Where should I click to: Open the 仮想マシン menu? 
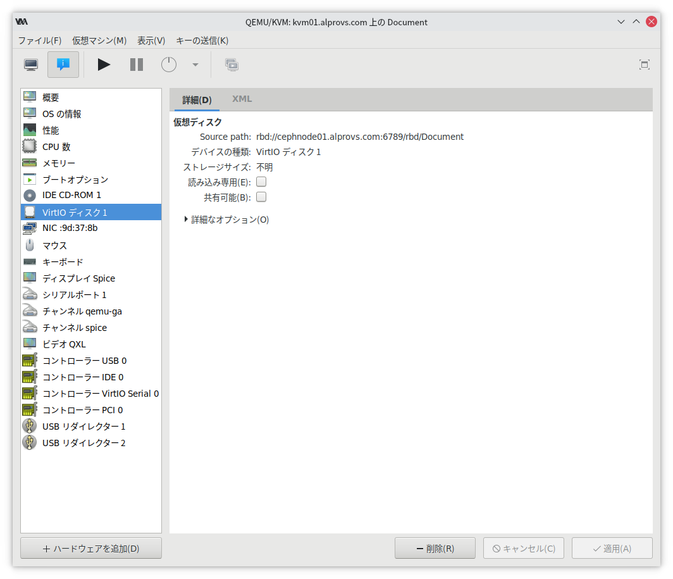coord(99,40)
